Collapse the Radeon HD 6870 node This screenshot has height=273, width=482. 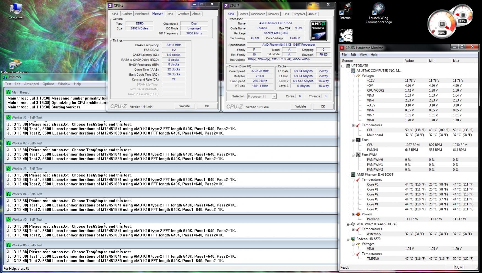coord(348,239)
